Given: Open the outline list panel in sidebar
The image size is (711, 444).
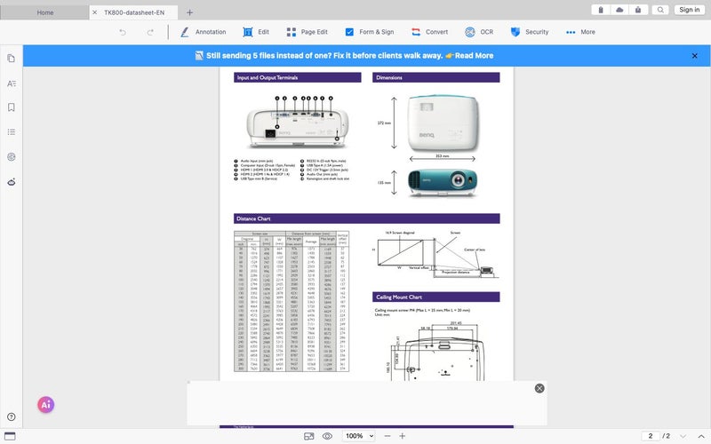Looking at the screenshot, I should [12, 131].
